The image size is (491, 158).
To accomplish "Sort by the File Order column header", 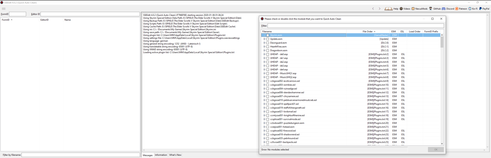I will [367, 32].
